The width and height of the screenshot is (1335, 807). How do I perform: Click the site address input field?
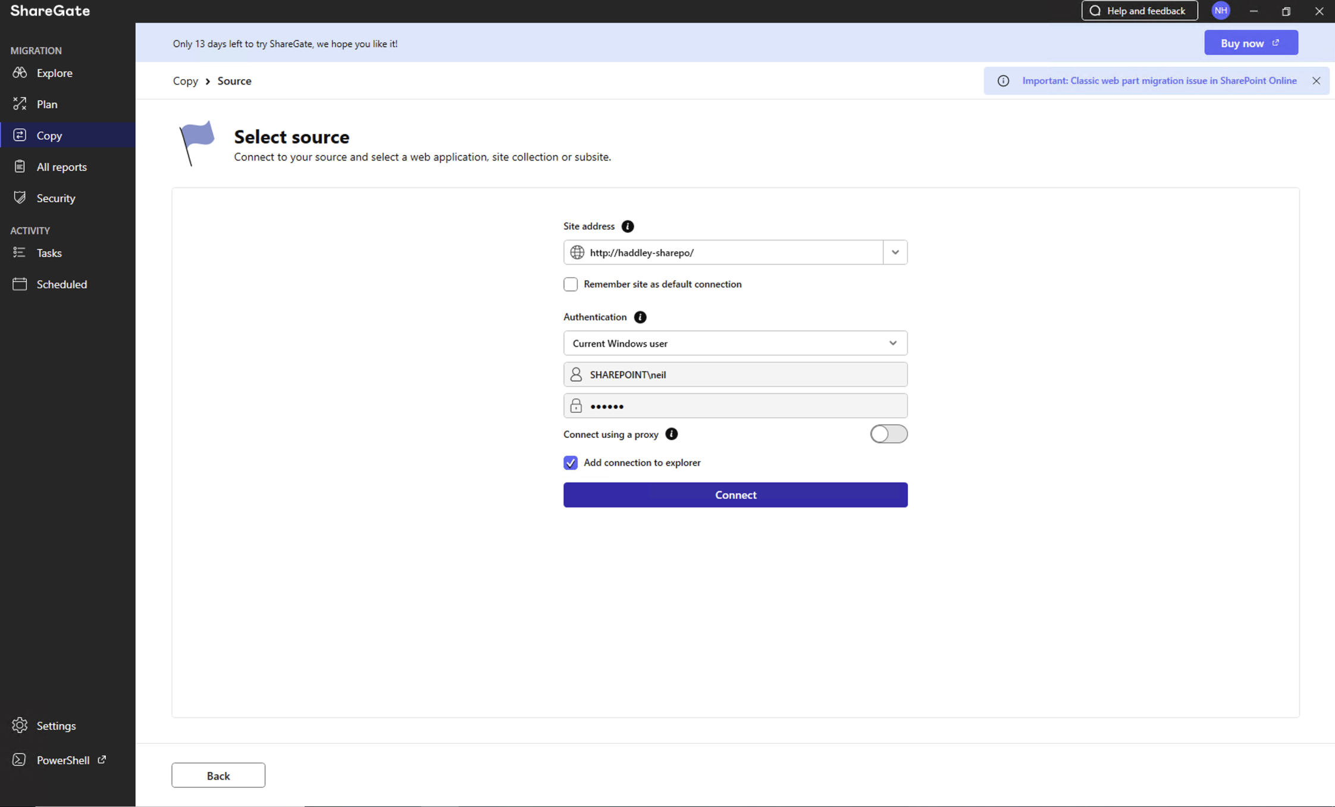tap(723, 252)
